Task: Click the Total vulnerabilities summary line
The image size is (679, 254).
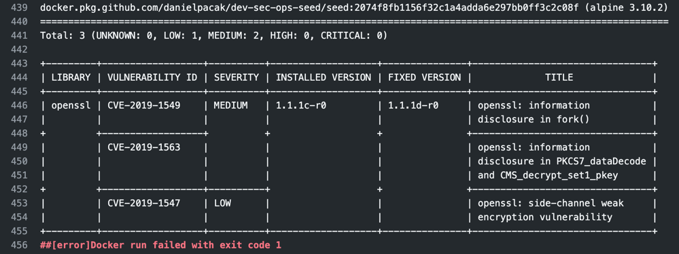Action: [x=213, y=35]
